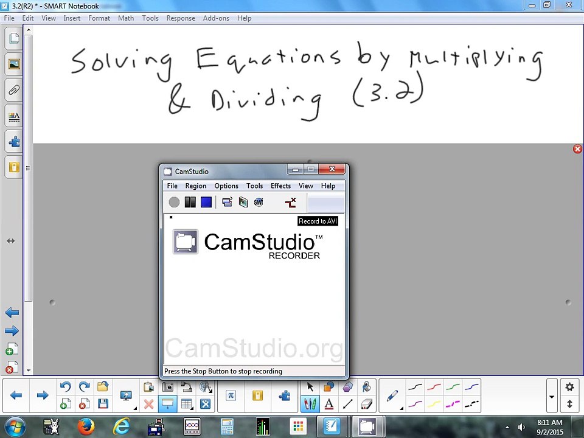This screenshot has height=438, width=584.
Task: Open the Insert menu
Action: tap(72, 18)
